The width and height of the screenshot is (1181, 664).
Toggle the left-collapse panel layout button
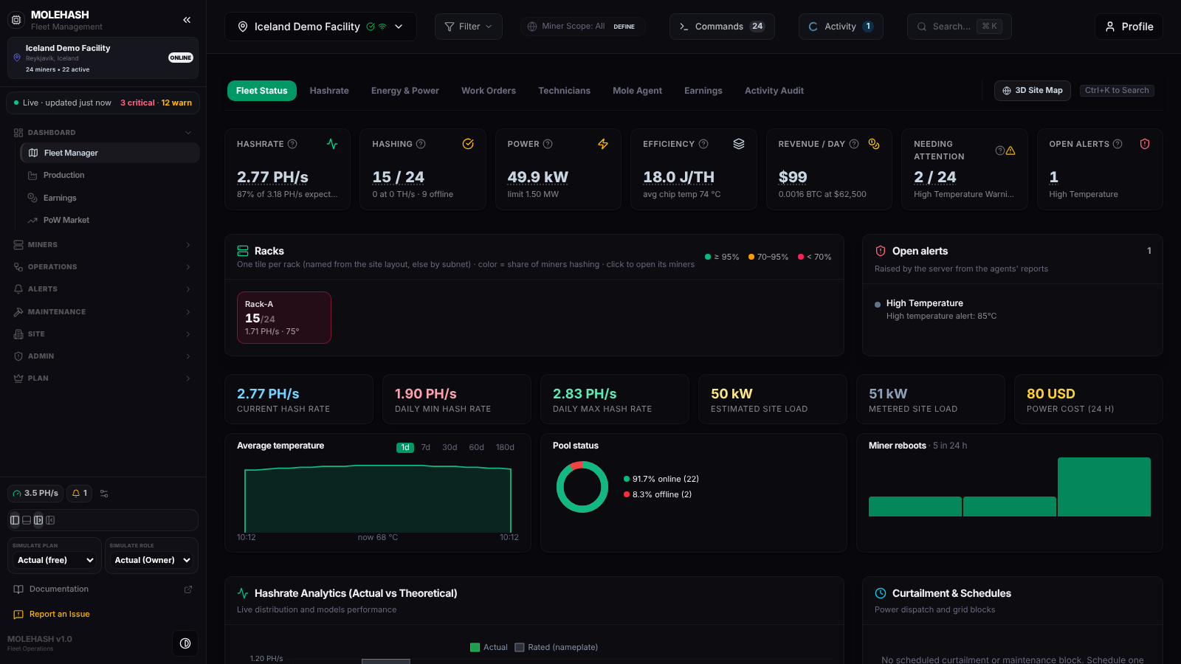coord(50,520)
